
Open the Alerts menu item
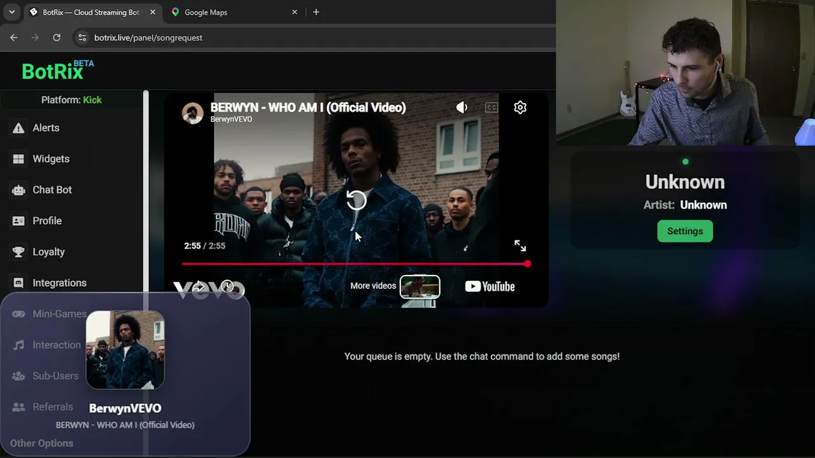click(46, 128)
